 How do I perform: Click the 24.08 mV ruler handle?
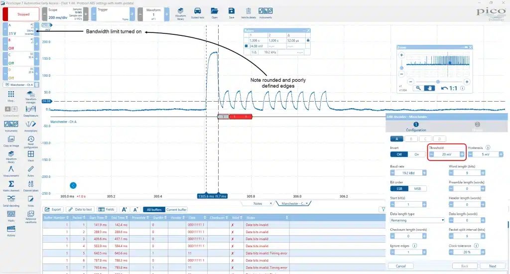pyautogui.click(x=46, y=101)
